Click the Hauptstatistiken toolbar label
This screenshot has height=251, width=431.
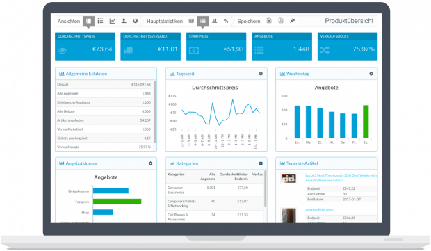(x=165, y=21)
